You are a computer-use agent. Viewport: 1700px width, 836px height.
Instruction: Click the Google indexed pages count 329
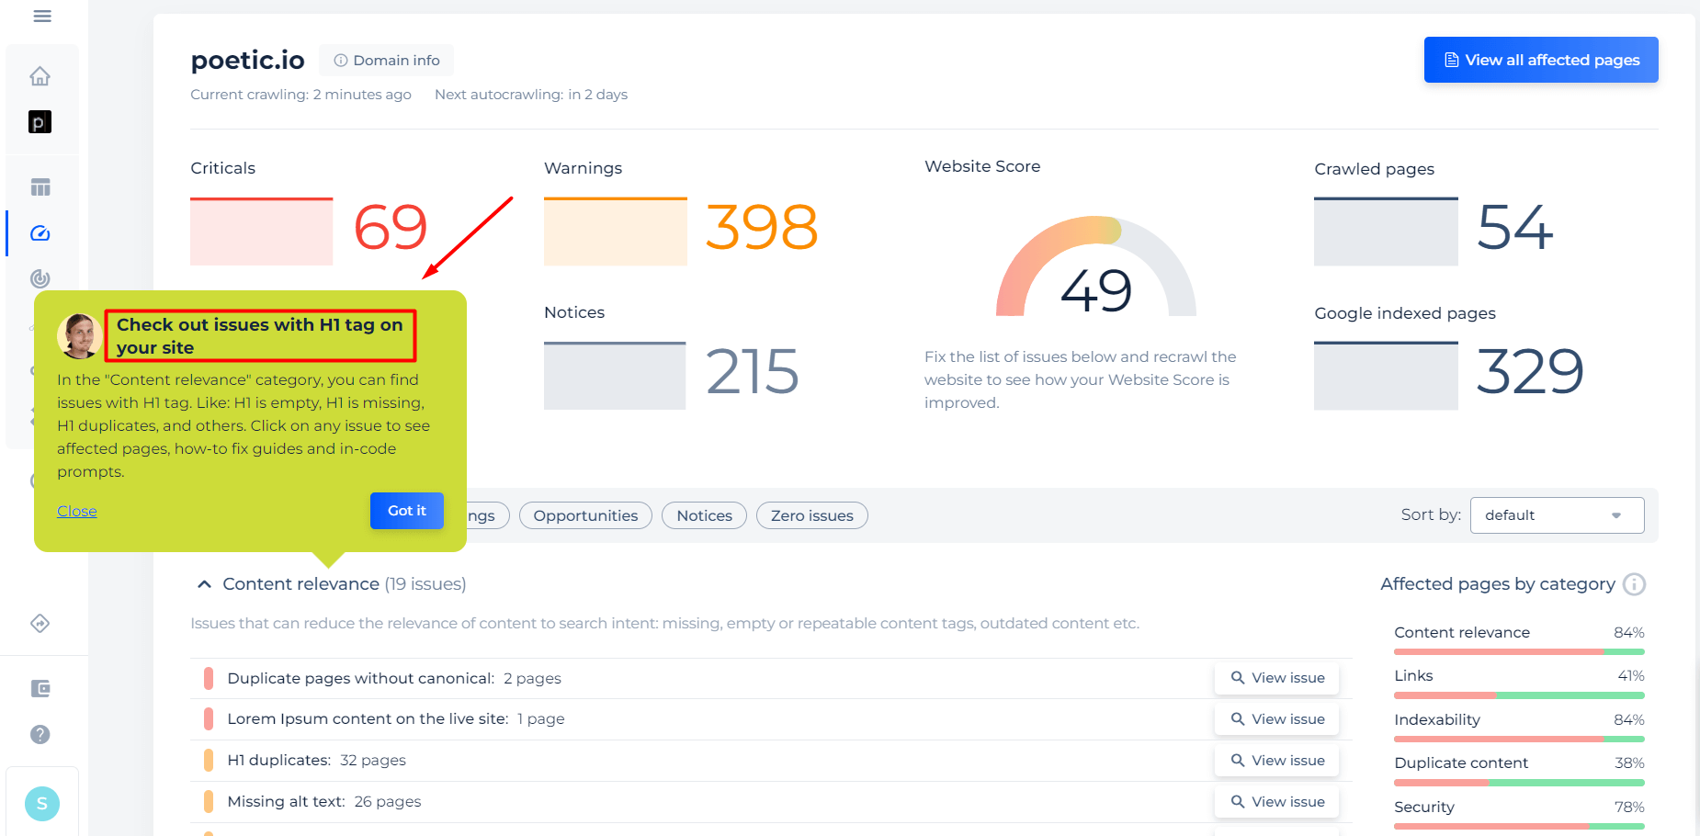(x=1530, y=372)
